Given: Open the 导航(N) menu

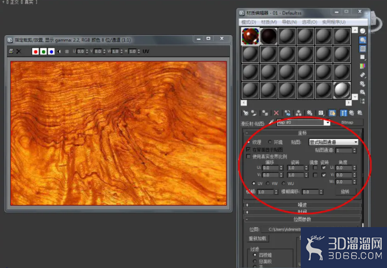Looking at the screenshot, I should [289, 22].
